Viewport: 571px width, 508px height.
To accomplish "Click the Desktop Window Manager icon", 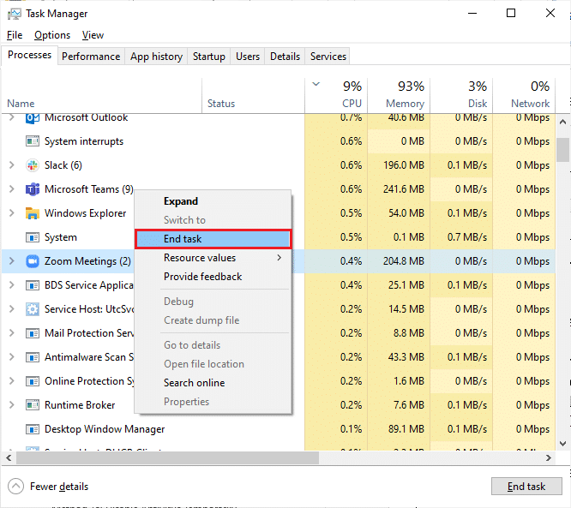I will click(33, 429).
